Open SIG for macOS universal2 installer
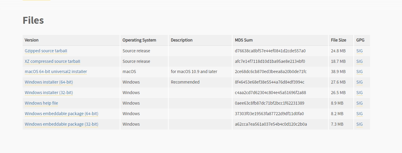This screenshot has width=402, height=153. tap(359, 72)
